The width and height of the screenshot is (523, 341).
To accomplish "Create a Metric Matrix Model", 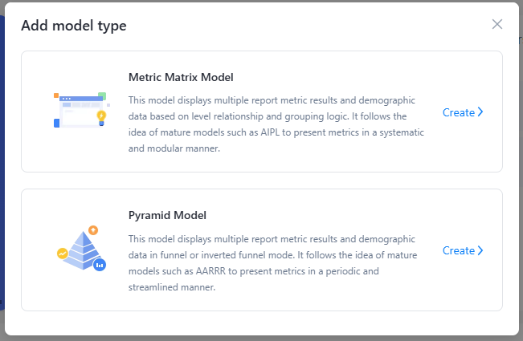I will pos(459,112).
